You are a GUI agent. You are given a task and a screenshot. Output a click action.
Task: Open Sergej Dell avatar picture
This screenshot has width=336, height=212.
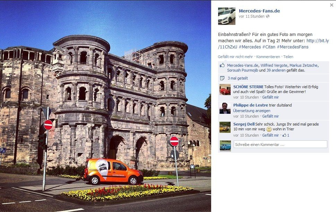click(225, 127)
